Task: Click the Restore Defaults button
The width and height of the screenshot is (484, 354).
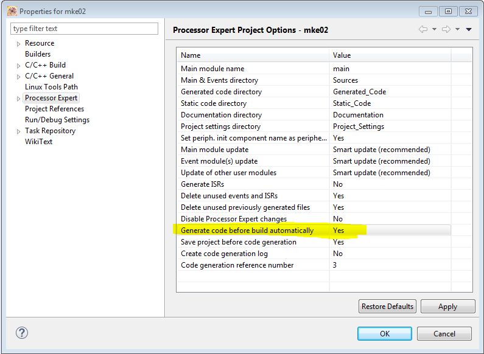Action: (x=387, y=307)
